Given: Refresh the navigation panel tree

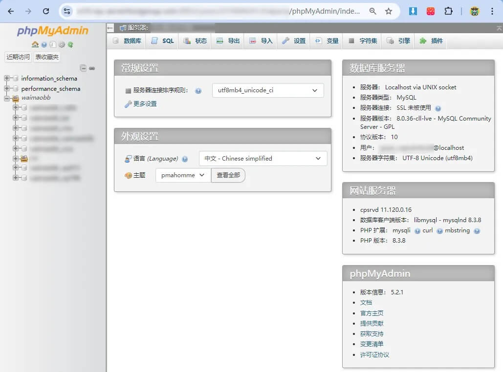Looking at the screenshot, I should [x=71, y=44].
